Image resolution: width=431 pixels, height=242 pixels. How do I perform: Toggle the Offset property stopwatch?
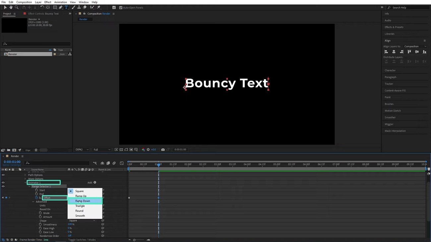[36, 198]
